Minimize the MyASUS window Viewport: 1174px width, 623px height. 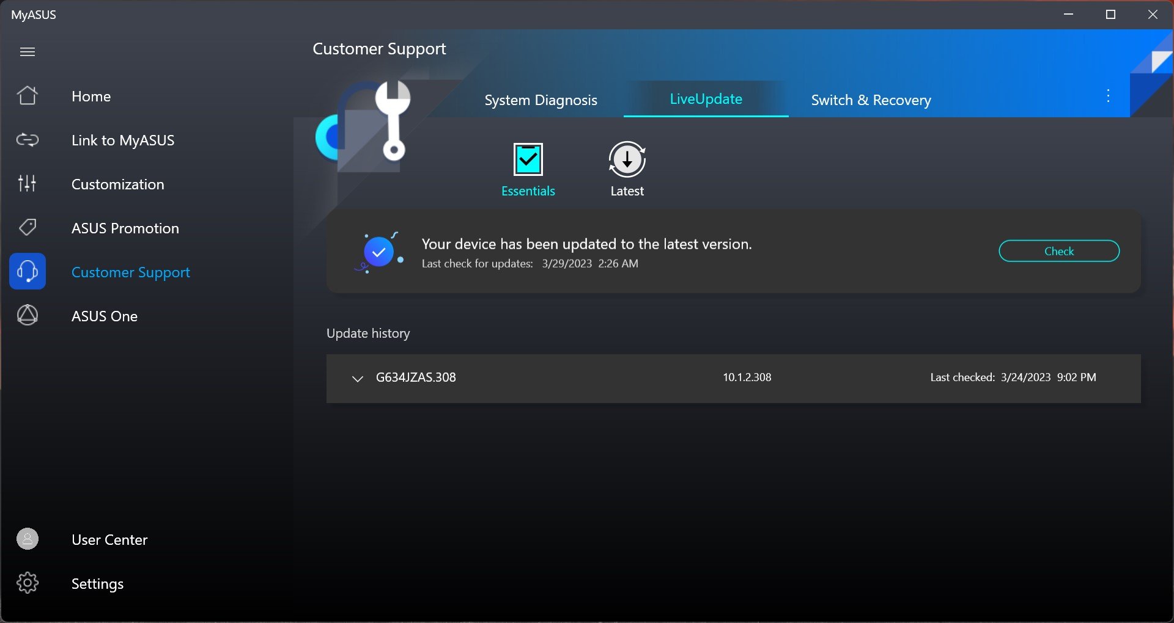pos(1069,15)
